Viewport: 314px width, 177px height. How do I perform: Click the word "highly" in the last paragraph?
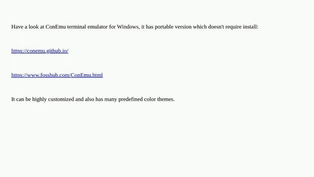click(x=39, y=99)
